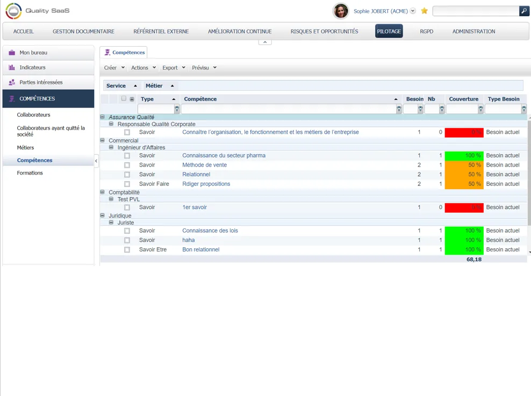The width and height of the screenshot is (531, 396).
Task: Check the Connaissance des lois checkbox
Action: pyautogui.click(x=127, y=231)
